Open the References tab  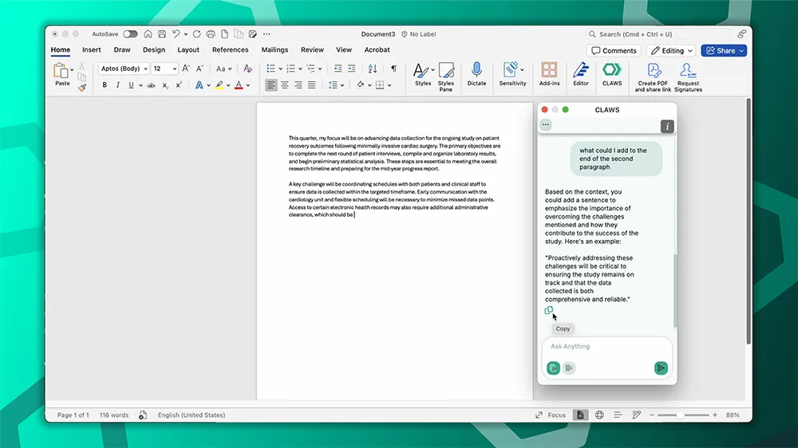[230, 50]
